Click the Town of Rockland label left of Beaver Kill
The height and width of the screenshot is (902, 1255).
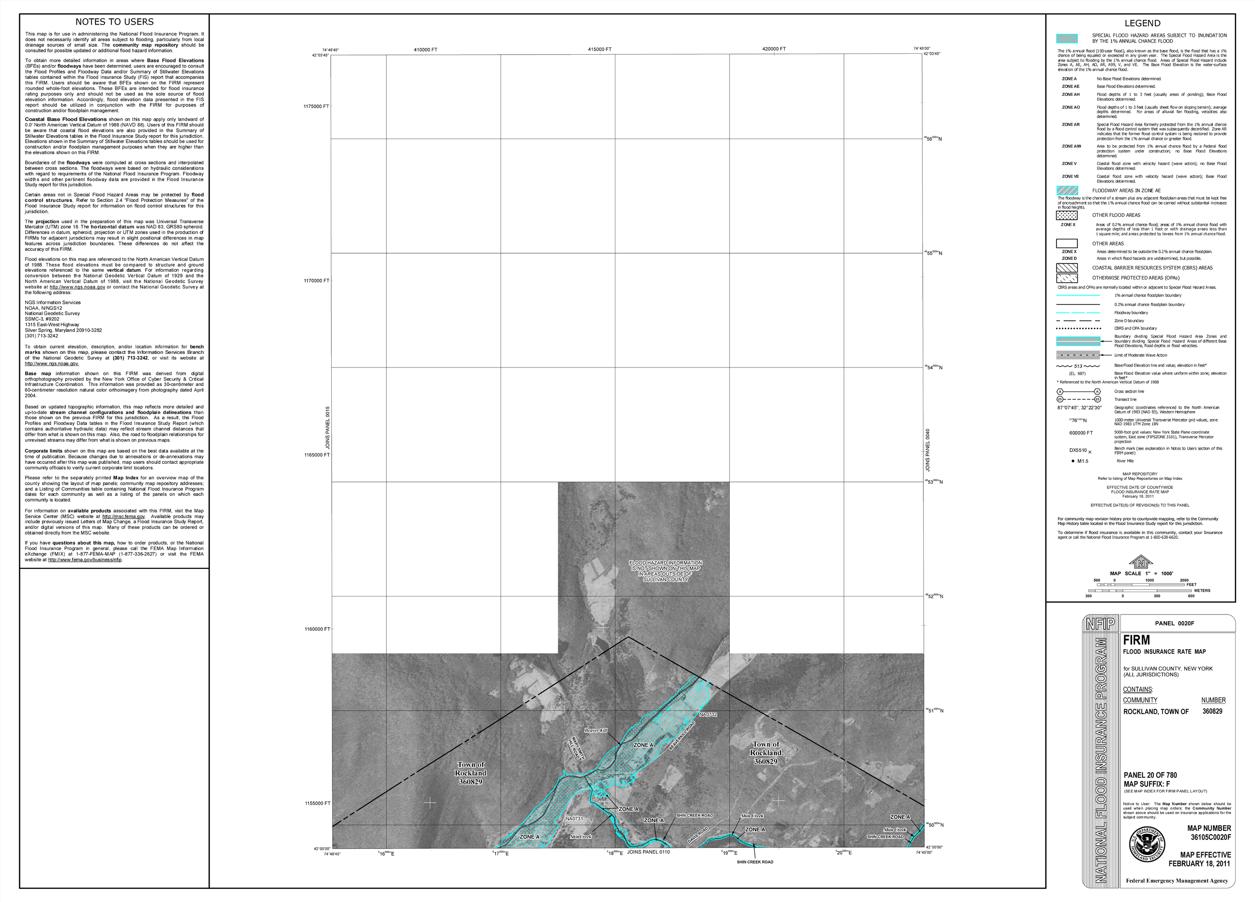click(471, 773)
